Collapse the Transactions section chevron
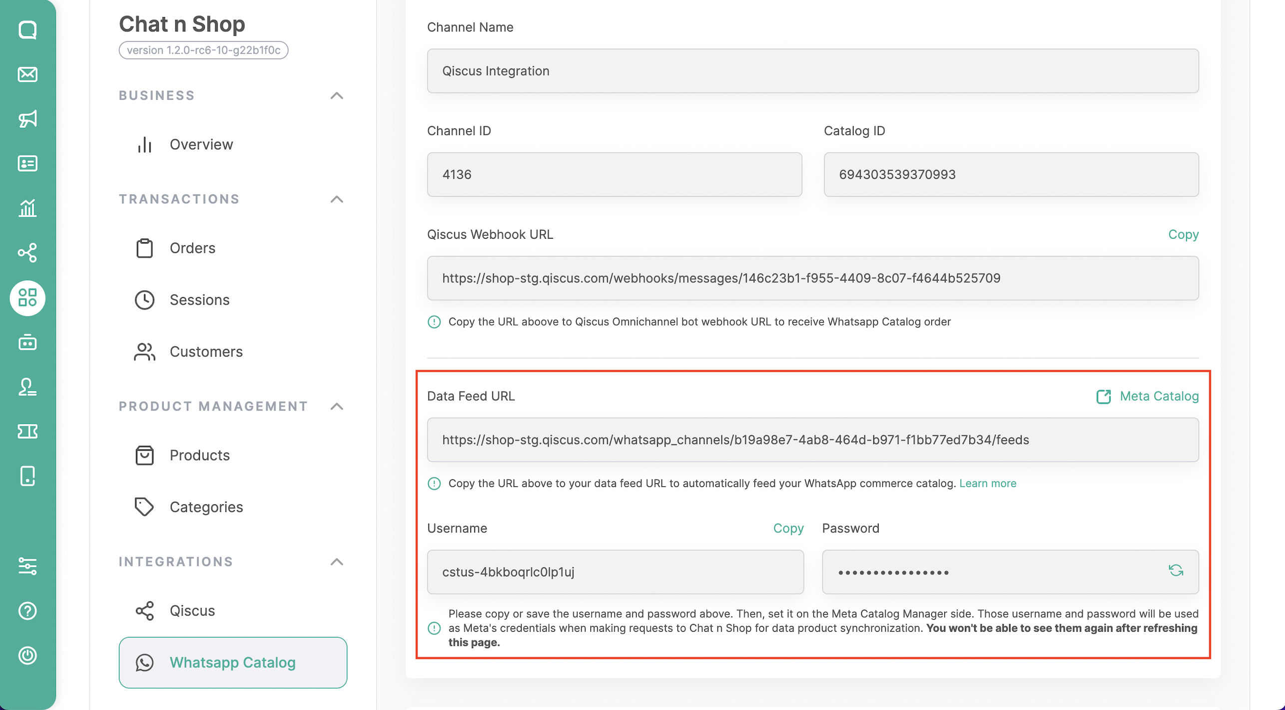1285x710 pixels. [337, 199]
